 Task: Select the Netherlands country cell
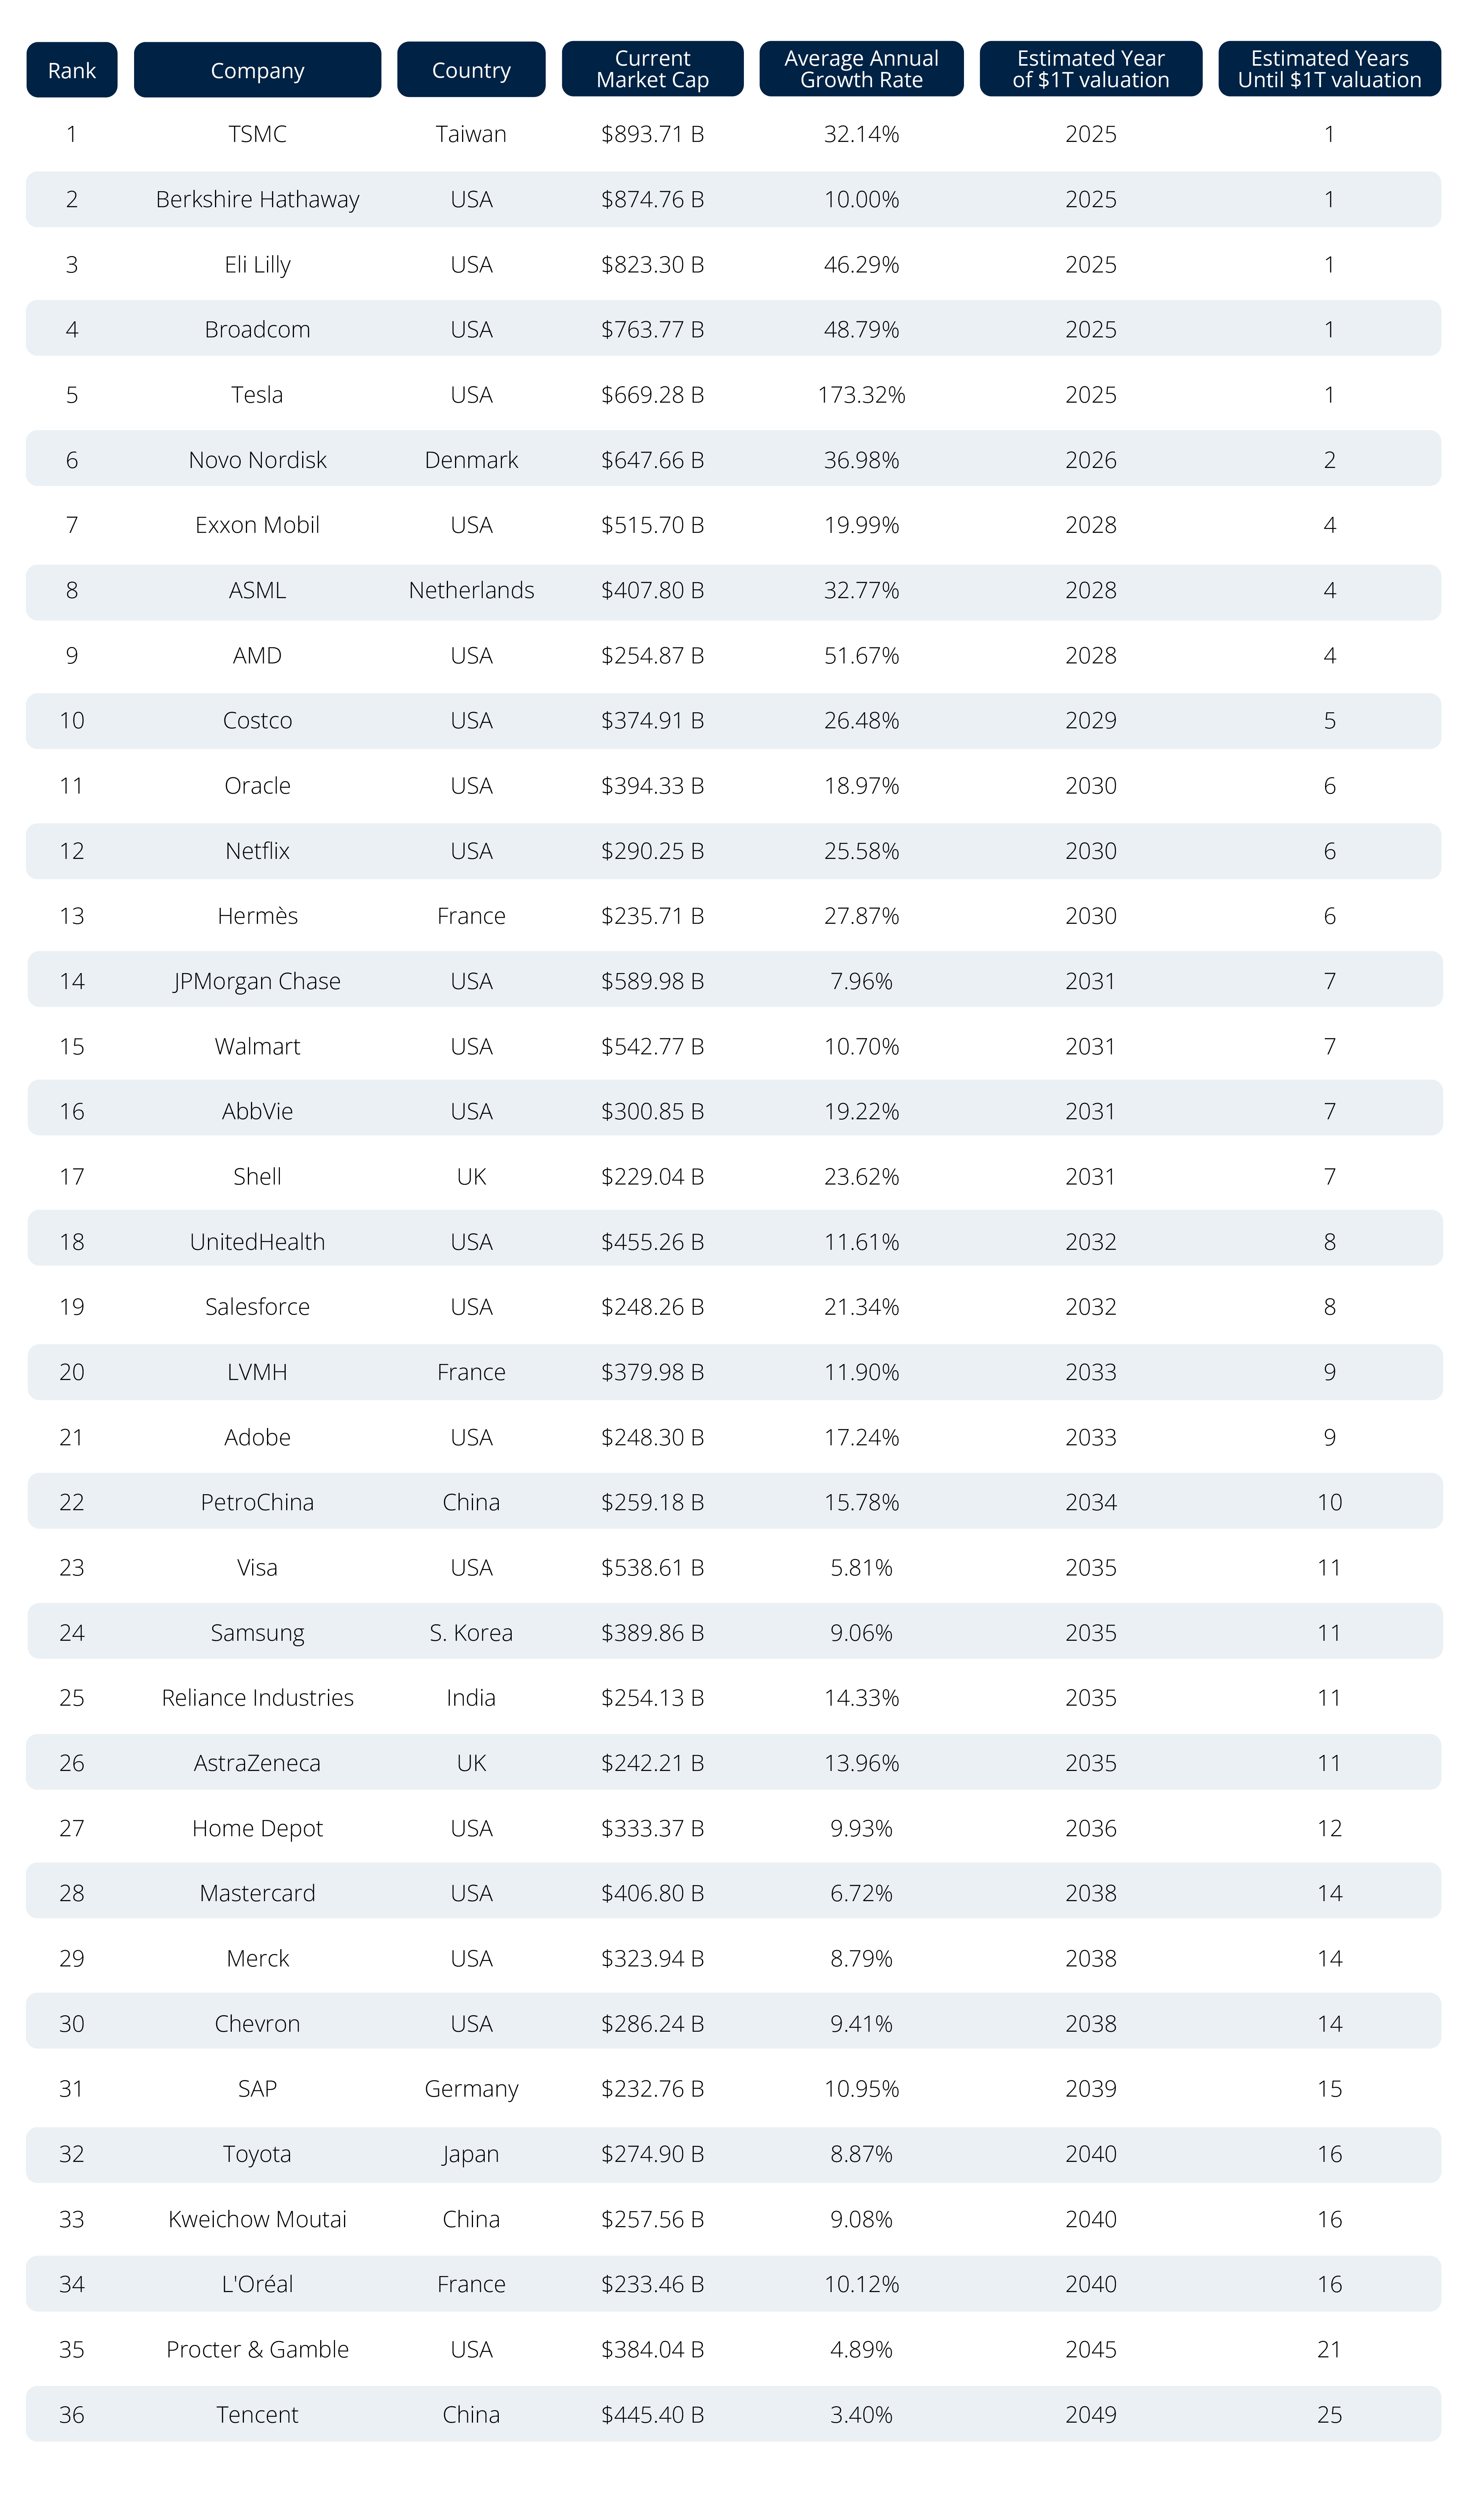(x=471, y=590)
